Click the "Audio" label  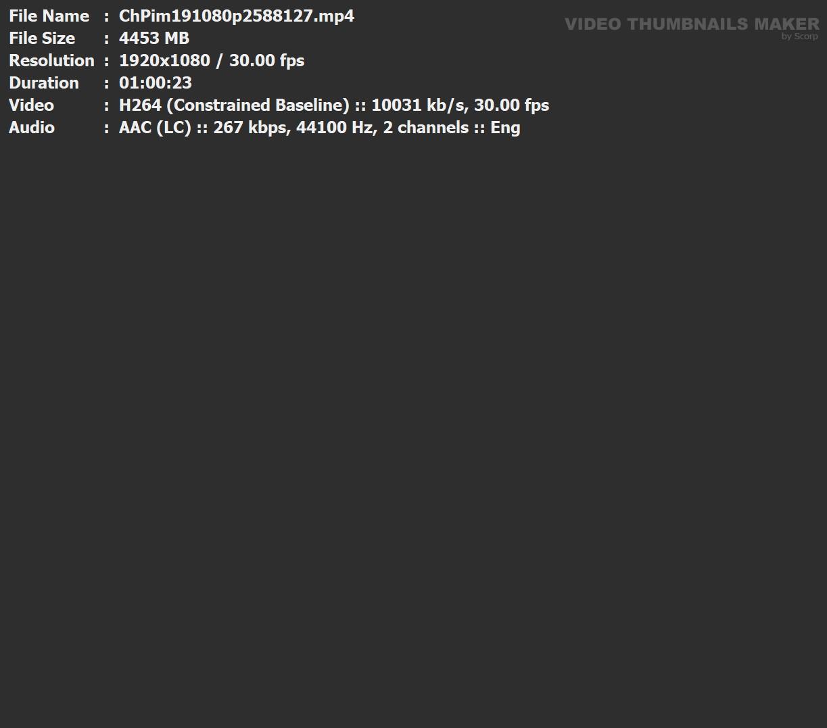click(x=32, y=127)
